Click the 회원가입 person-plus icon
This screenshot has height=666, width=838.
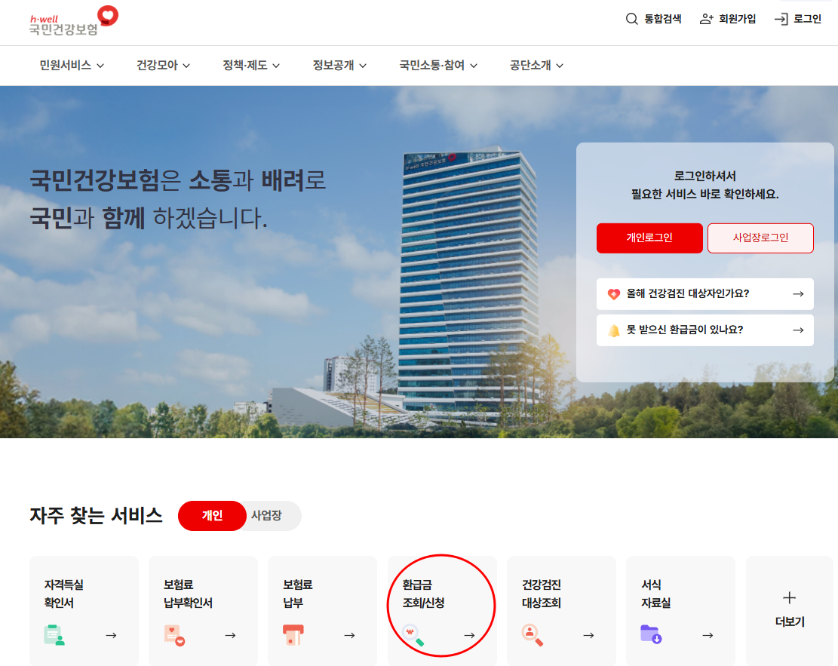(707, 20)
